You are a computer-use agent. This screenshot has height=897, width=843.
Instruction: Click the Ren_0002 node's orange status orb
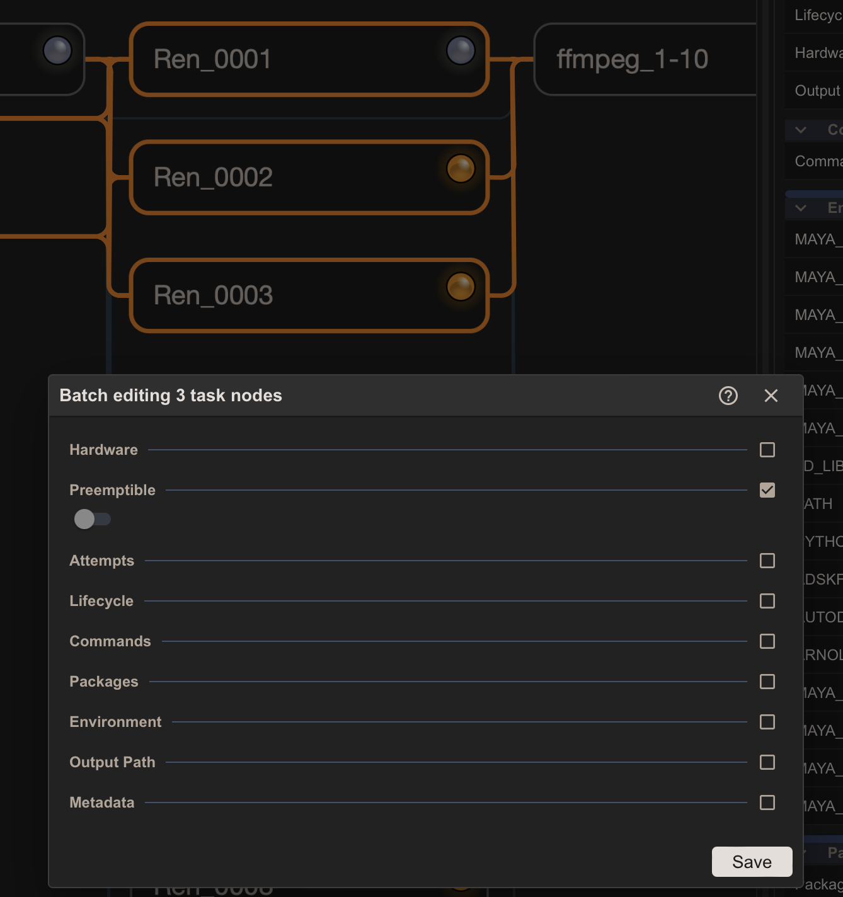461,168
